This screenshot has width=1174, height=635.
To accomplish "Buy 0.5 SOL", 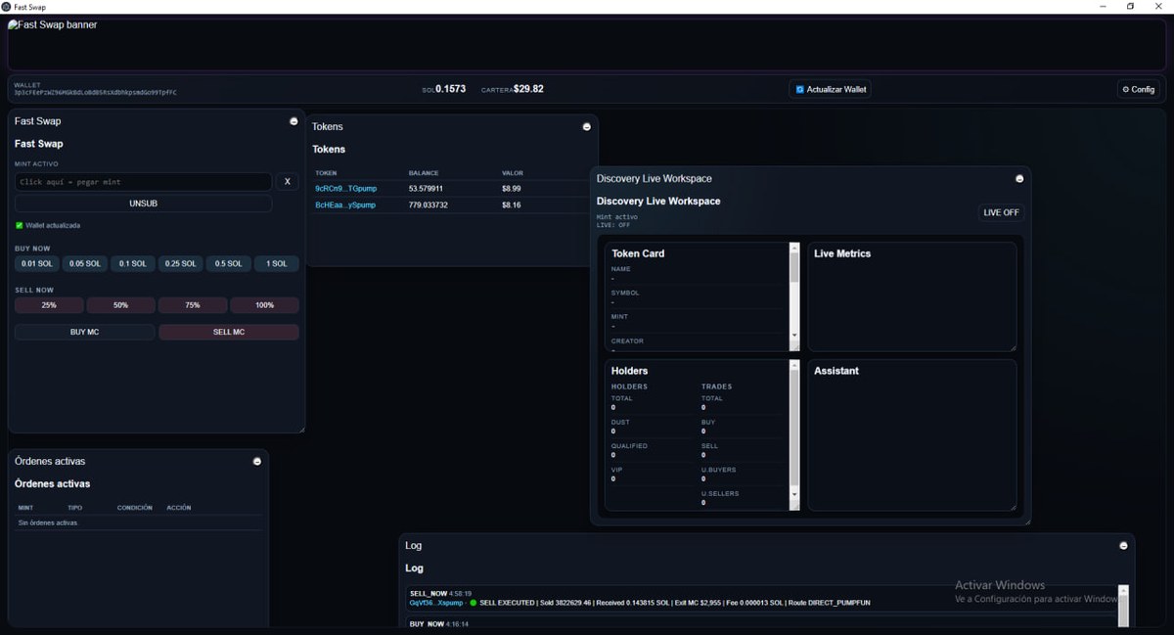I will 229,264.
